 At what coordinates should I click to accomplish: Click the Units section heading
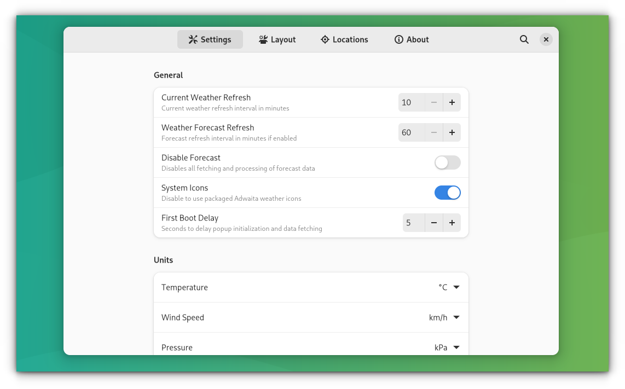click(164, 260)
